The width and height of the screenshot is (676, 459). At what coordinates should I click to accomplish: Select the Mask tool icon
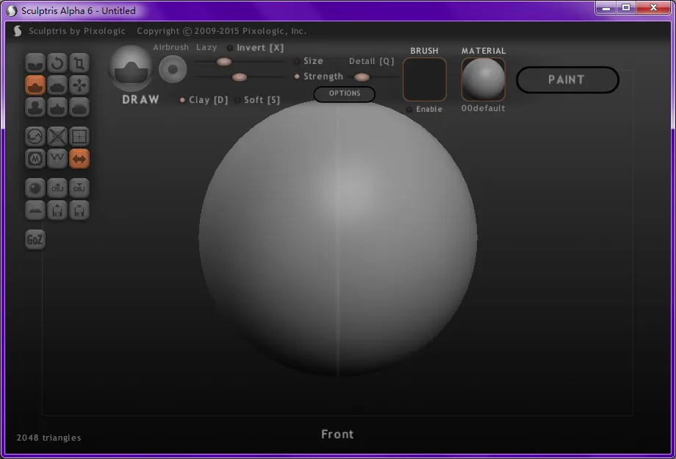coord(35,159)
